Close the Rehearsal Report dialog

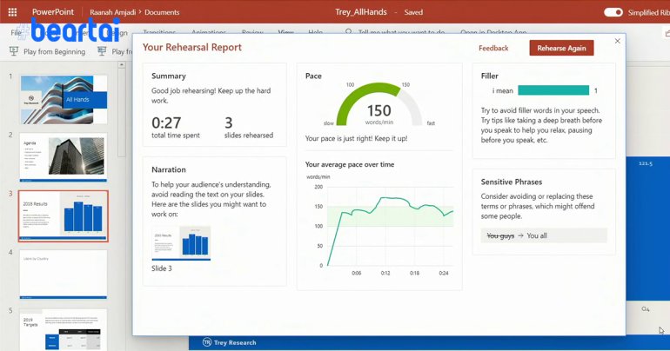pyautogui.click(x=618, y=41)
